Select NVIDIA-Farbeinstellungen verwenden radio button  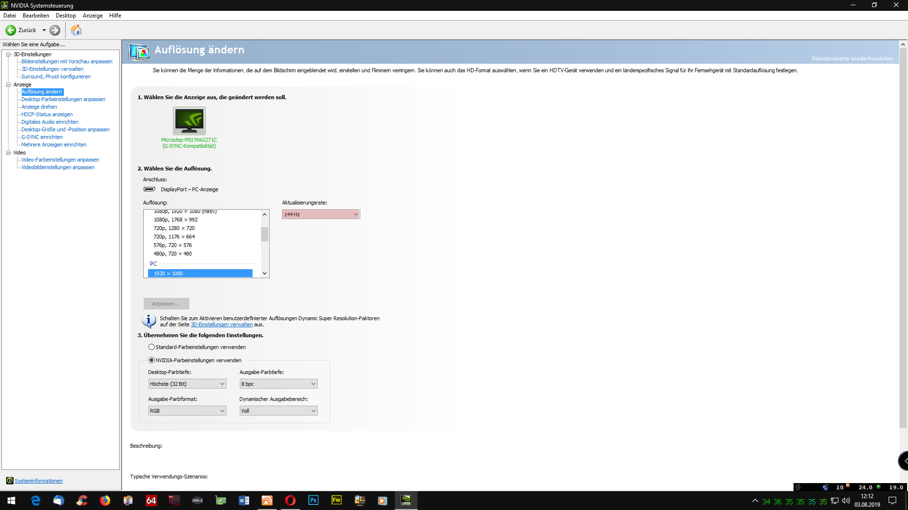coord(151,360)
